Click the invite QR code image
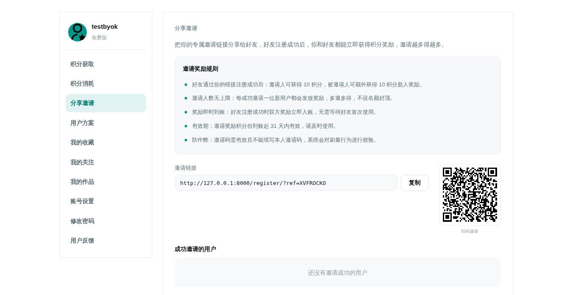This screenshot has height=295, width=572. pyautogui.click(x=470, y=195)
